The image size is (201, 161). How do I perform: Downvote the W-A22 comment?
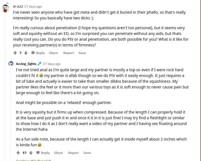point(26,53)
